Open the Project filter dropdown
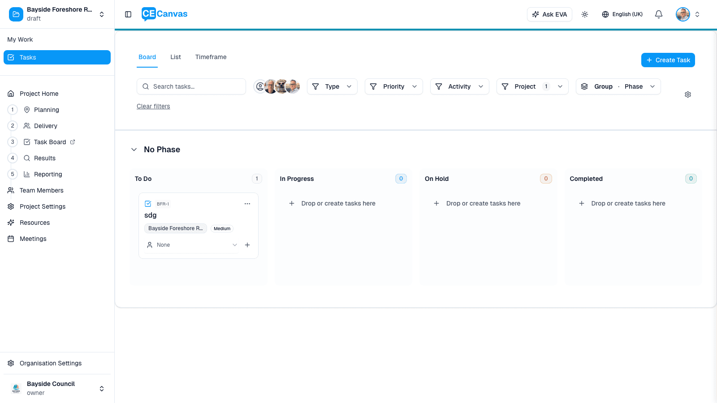Screen dimensions: 717x403 (532, 86)
